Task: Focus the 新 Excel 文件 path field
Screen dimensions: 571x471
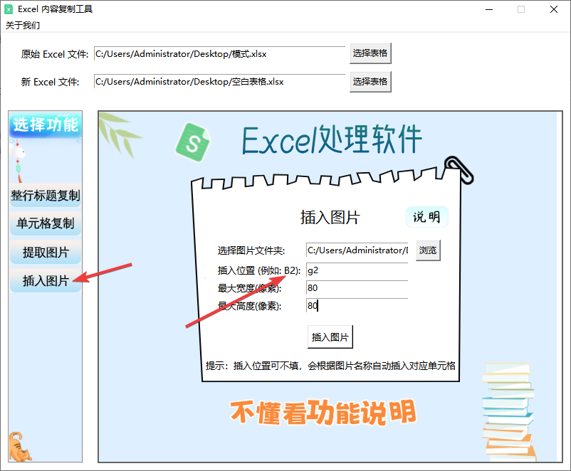Action: point(219,82)
